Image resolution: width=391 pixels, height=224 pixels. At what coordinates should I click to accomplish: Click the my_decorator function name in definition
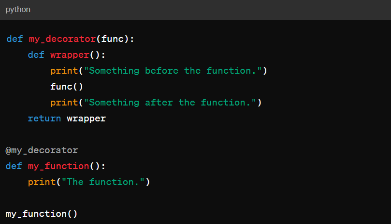pos(62,39)
